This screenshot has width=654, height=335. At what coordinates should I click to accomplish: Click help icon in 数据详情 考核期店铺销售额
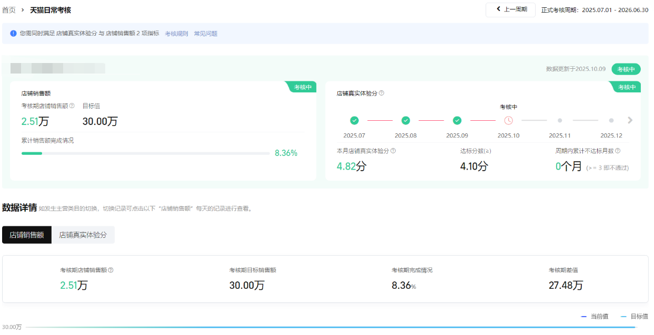[111, 270]
